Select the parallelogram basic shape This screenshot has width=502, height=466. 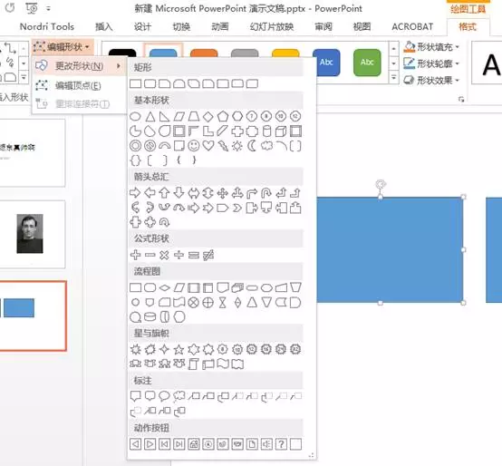(179, 116)
